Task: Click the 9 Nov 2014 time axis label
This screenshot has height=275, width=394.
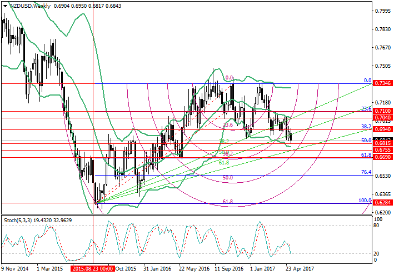Action: (15, 269)
